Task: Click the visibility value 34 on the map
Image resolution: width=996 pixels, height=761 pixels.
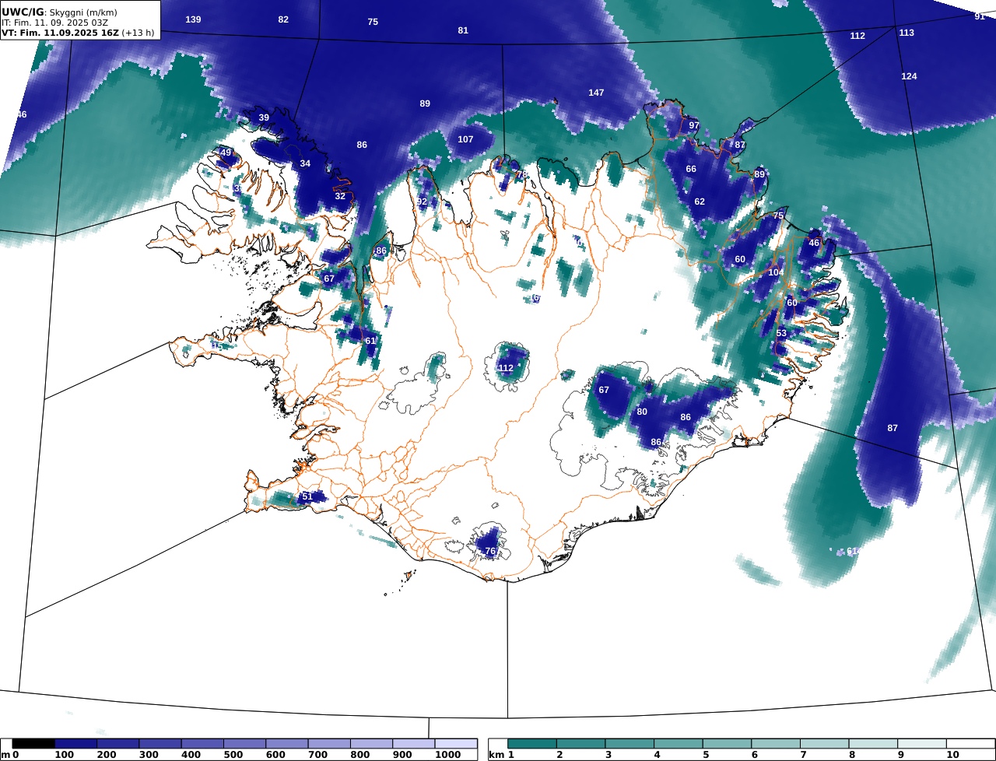Action: 305,163
